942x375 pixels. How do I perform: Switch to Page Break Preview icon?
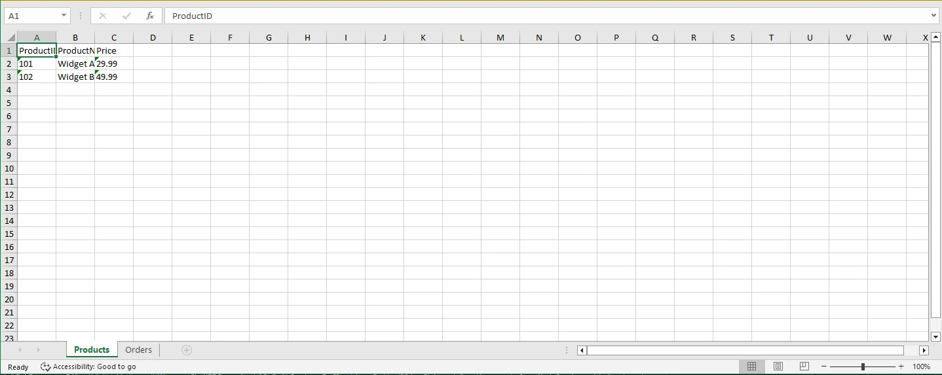coord(804,366)
